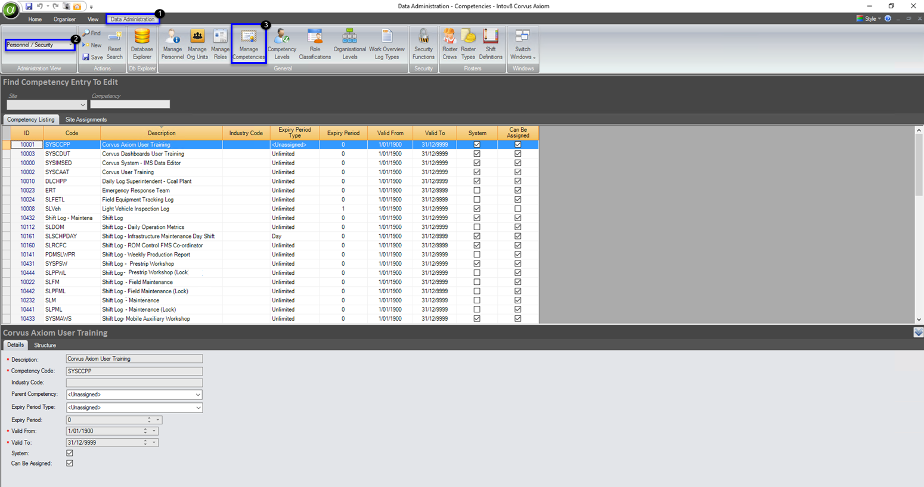
Task: Open Manage Roles
Action: click(220, 45)
